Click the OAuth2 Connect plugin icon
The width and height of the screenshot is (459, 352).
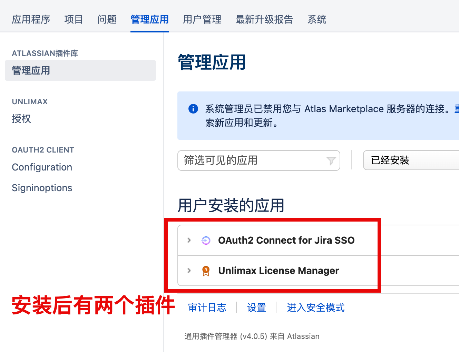(x=206, y=241)
